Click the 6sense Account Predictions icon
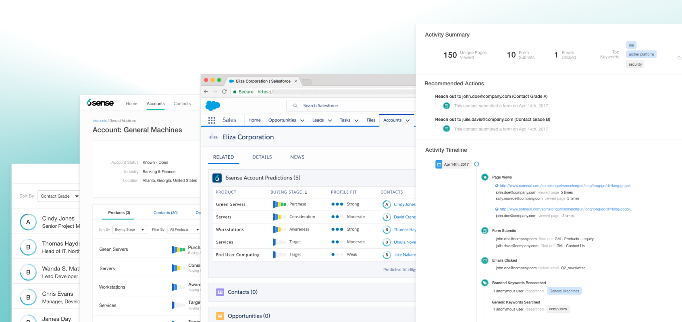 pyautogui.click(x=217, y=178)
